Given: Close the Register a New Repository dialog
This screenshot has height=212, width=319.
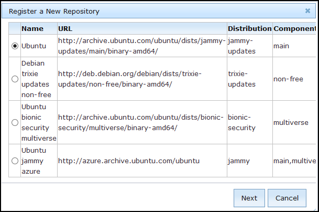Looking at the screenshot, I should point(307,11).
